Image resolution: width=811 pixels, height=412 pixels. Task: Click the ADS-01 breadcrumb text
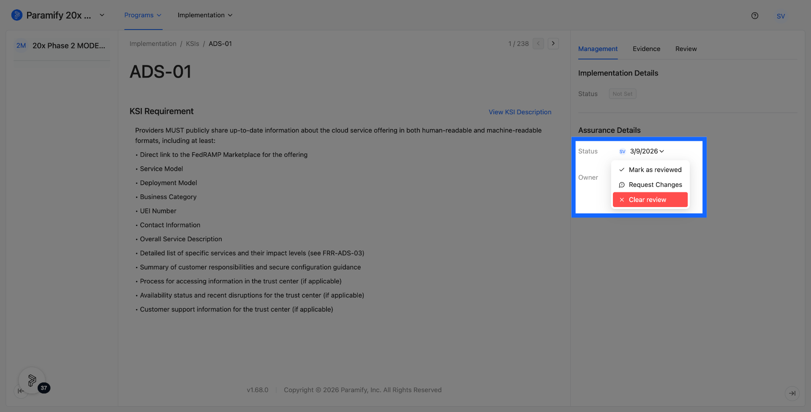[220, 44]
